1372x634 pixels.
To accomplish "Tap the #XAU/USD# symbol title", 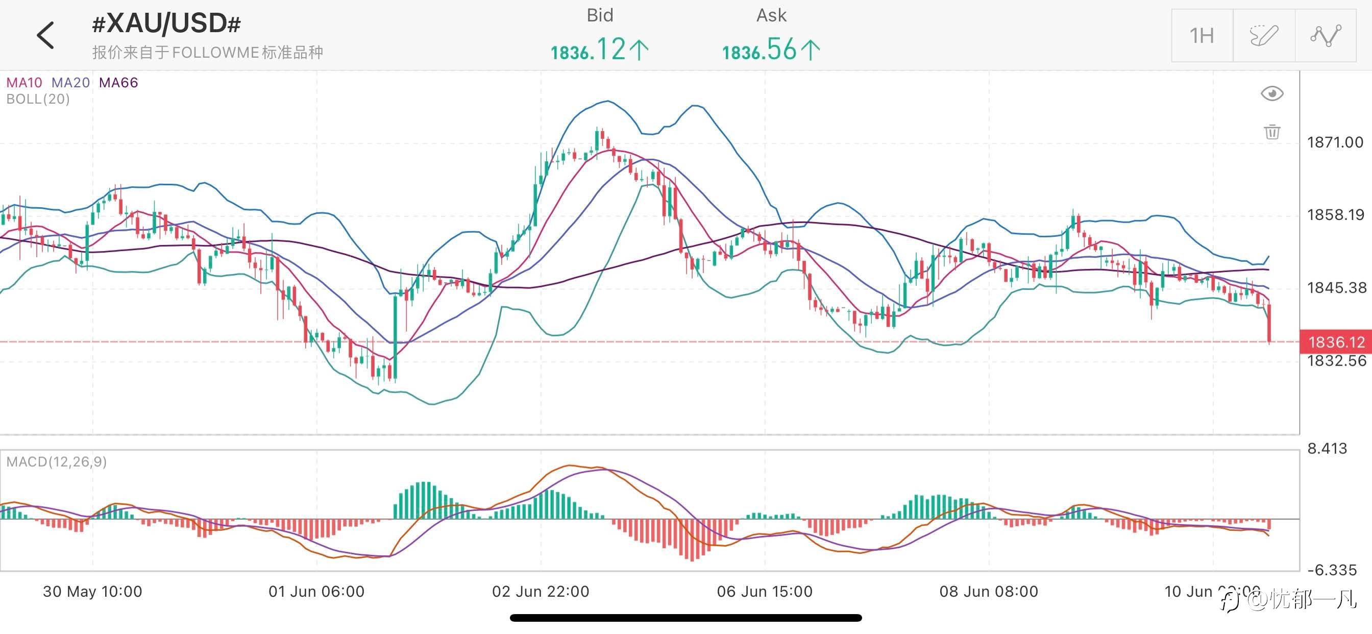I will [x=166, y=24].
